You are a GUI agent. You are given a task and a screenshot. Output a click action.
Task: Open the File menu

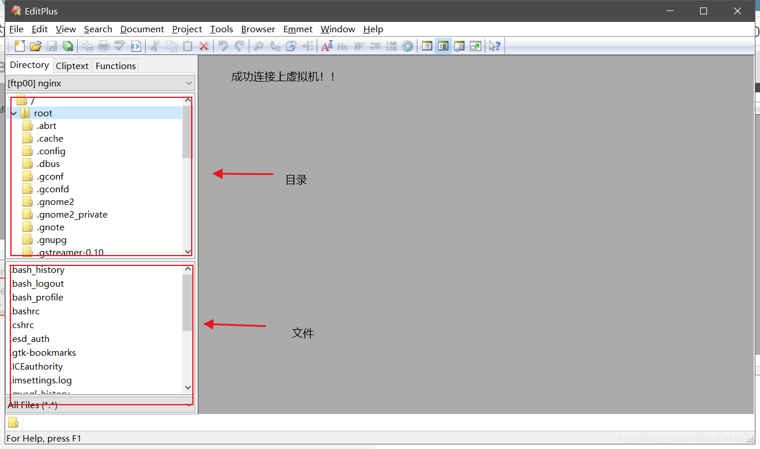point(16,29)
